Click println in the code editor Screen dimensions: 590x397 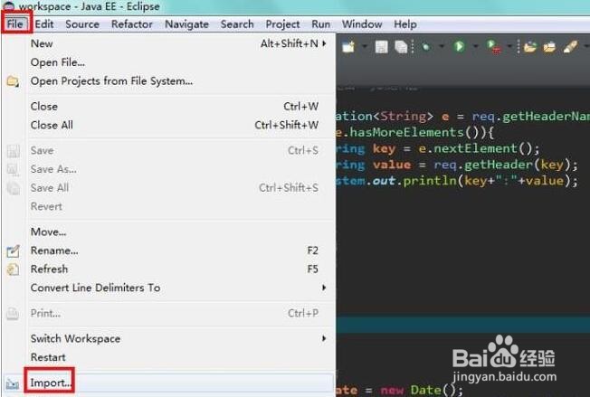pyautogui.click(x=430, y=181)
